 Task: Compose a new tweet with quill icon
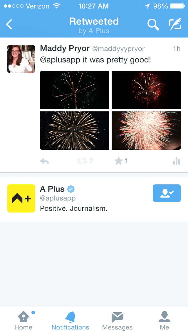175,24
